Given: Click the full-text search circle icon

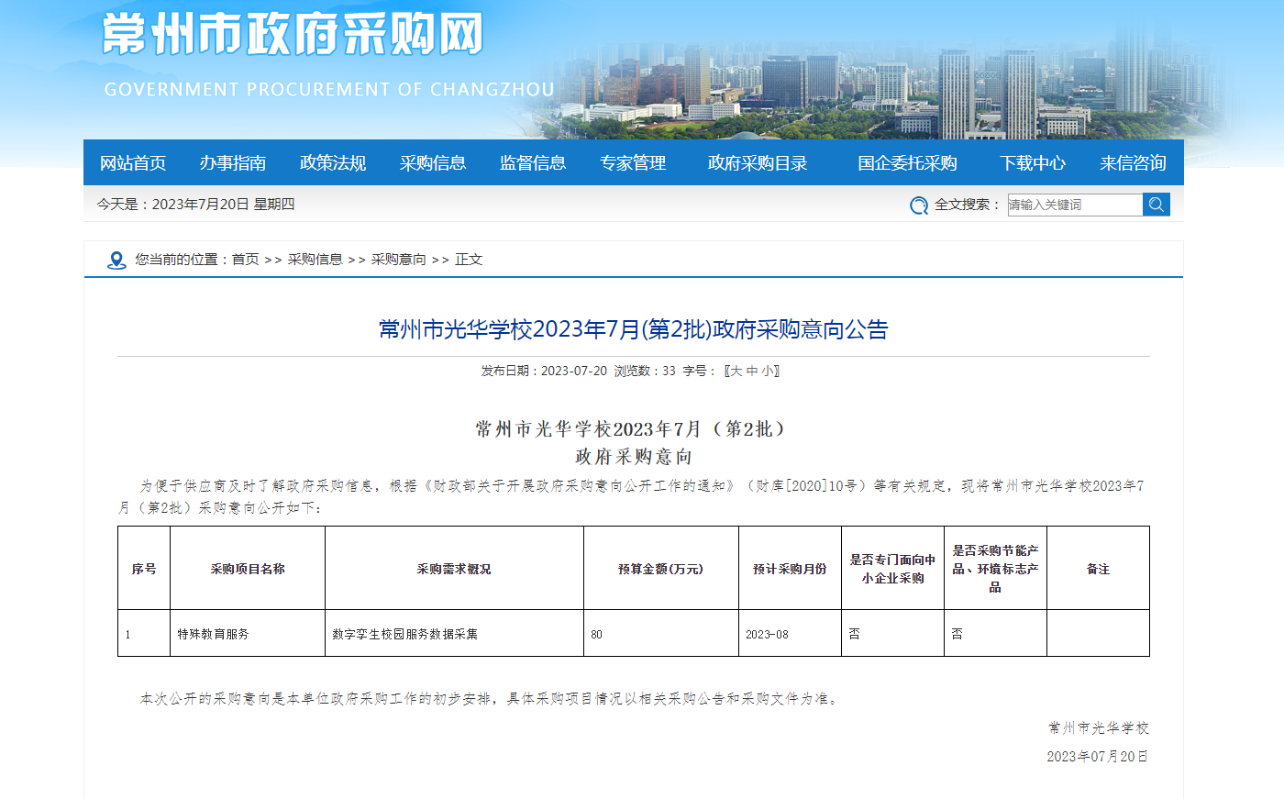Looking at the screenshot, I should click(919, 205).
